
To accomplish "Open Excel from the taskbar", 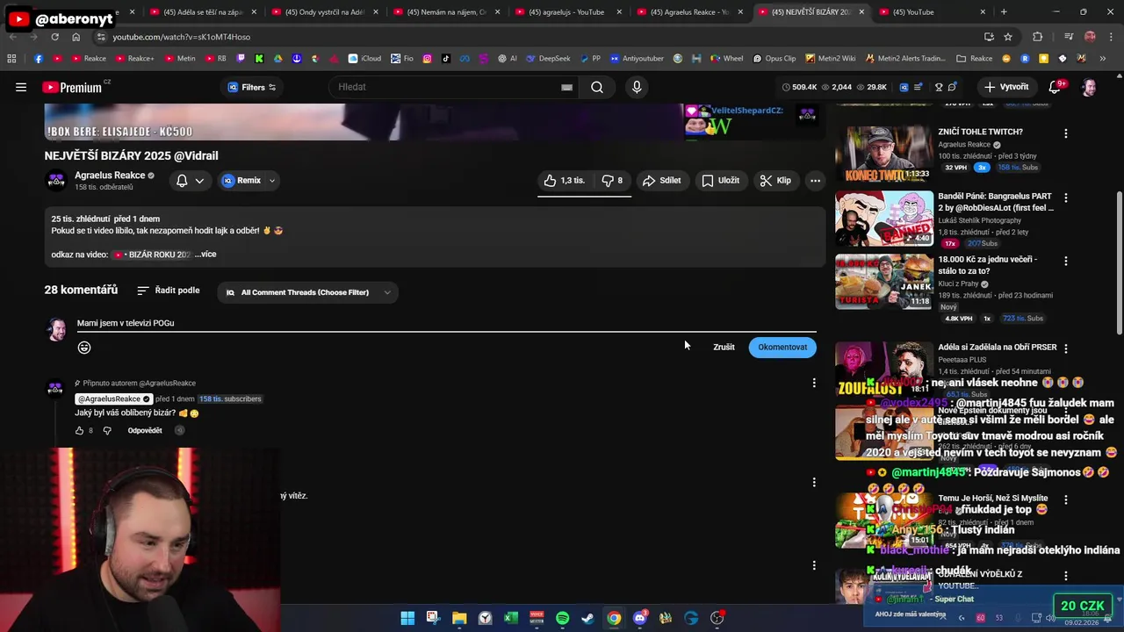I will coord(510,618).
